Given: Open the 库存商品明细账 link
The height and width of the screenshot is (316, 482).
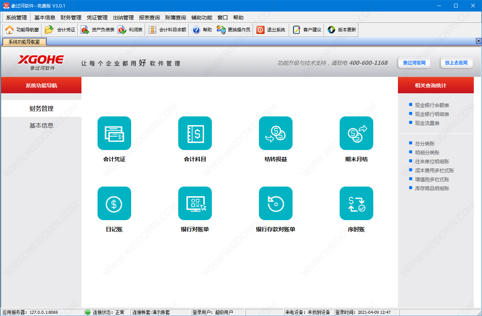Looking at the screenshot, I should click(x=432, y=188).
